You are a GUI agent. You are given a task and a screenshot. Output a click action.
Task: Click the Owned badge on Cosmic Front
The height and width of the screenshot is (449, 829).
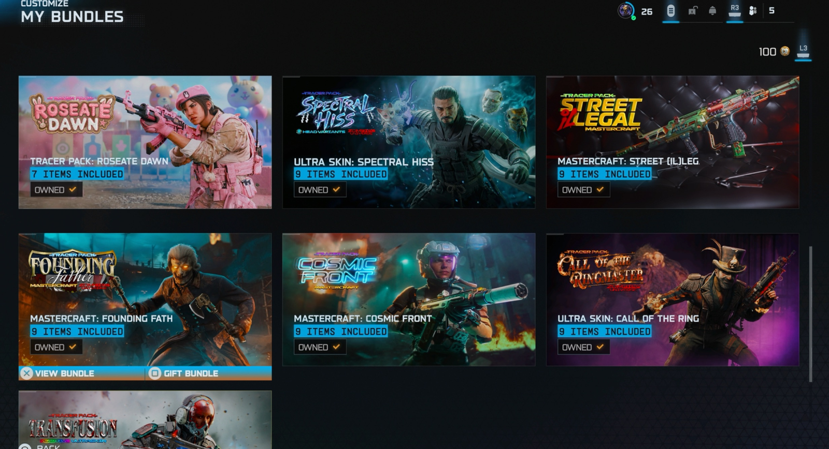coord(320,347)
